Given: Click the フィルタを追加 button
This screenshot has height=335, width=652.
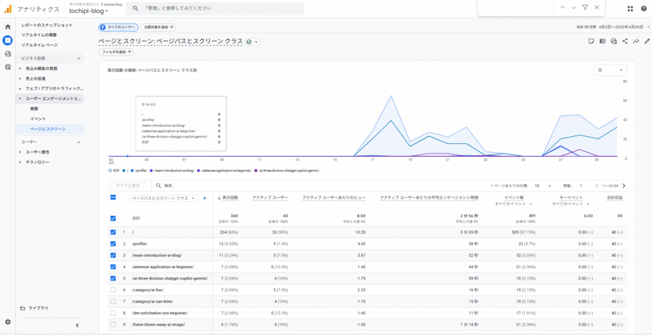Looking at the screenshot, I should click(117, 52).
